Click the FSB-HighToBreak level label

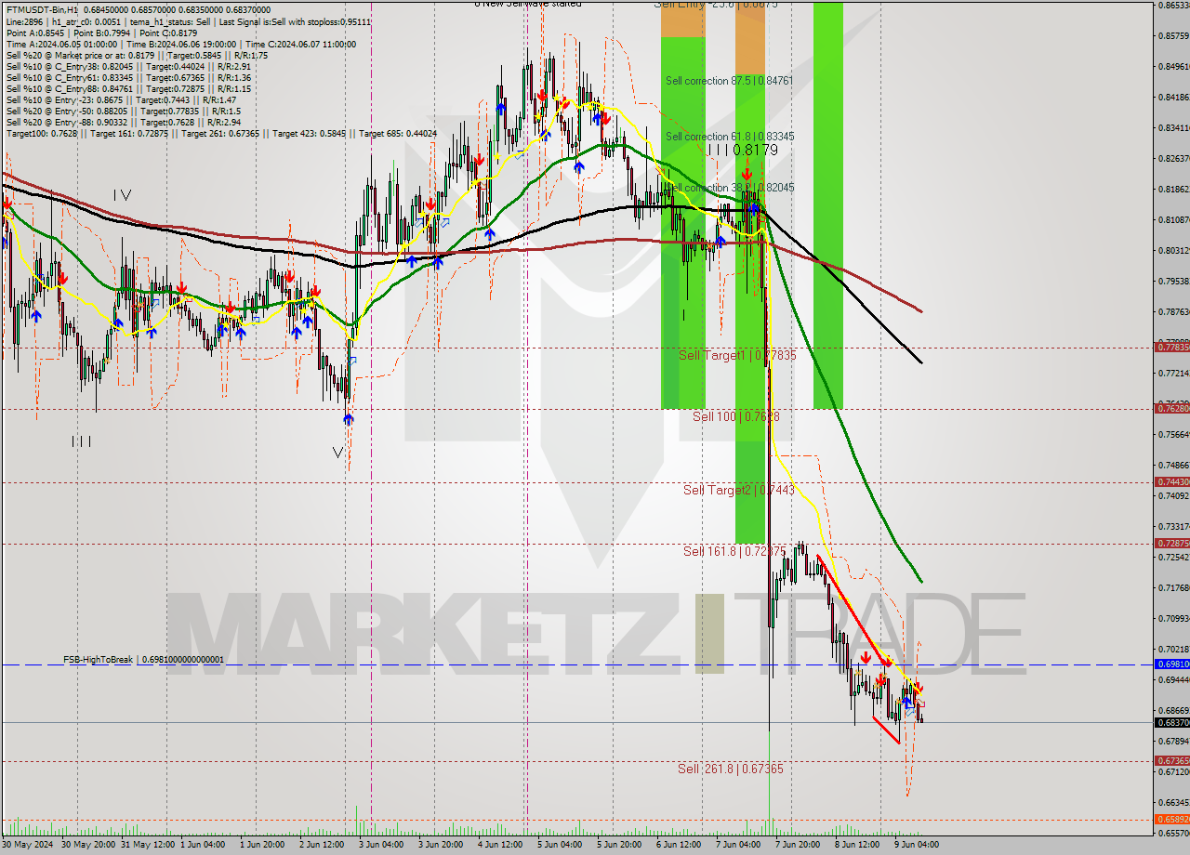click(143, 659)
